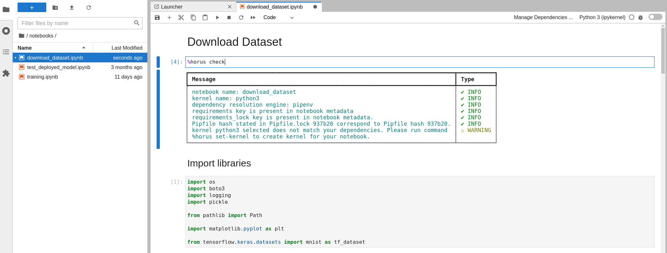Viewport: 667px width, 253px height.
Task: Open the cell type Code dropdown
Action: 278,18
